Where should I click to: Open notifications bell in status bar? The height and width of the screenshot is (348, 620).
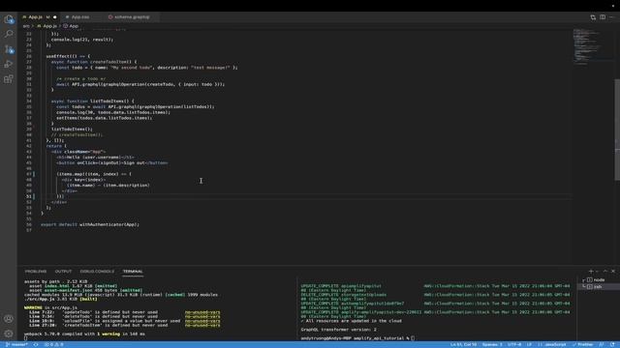[x=612, y=344]
